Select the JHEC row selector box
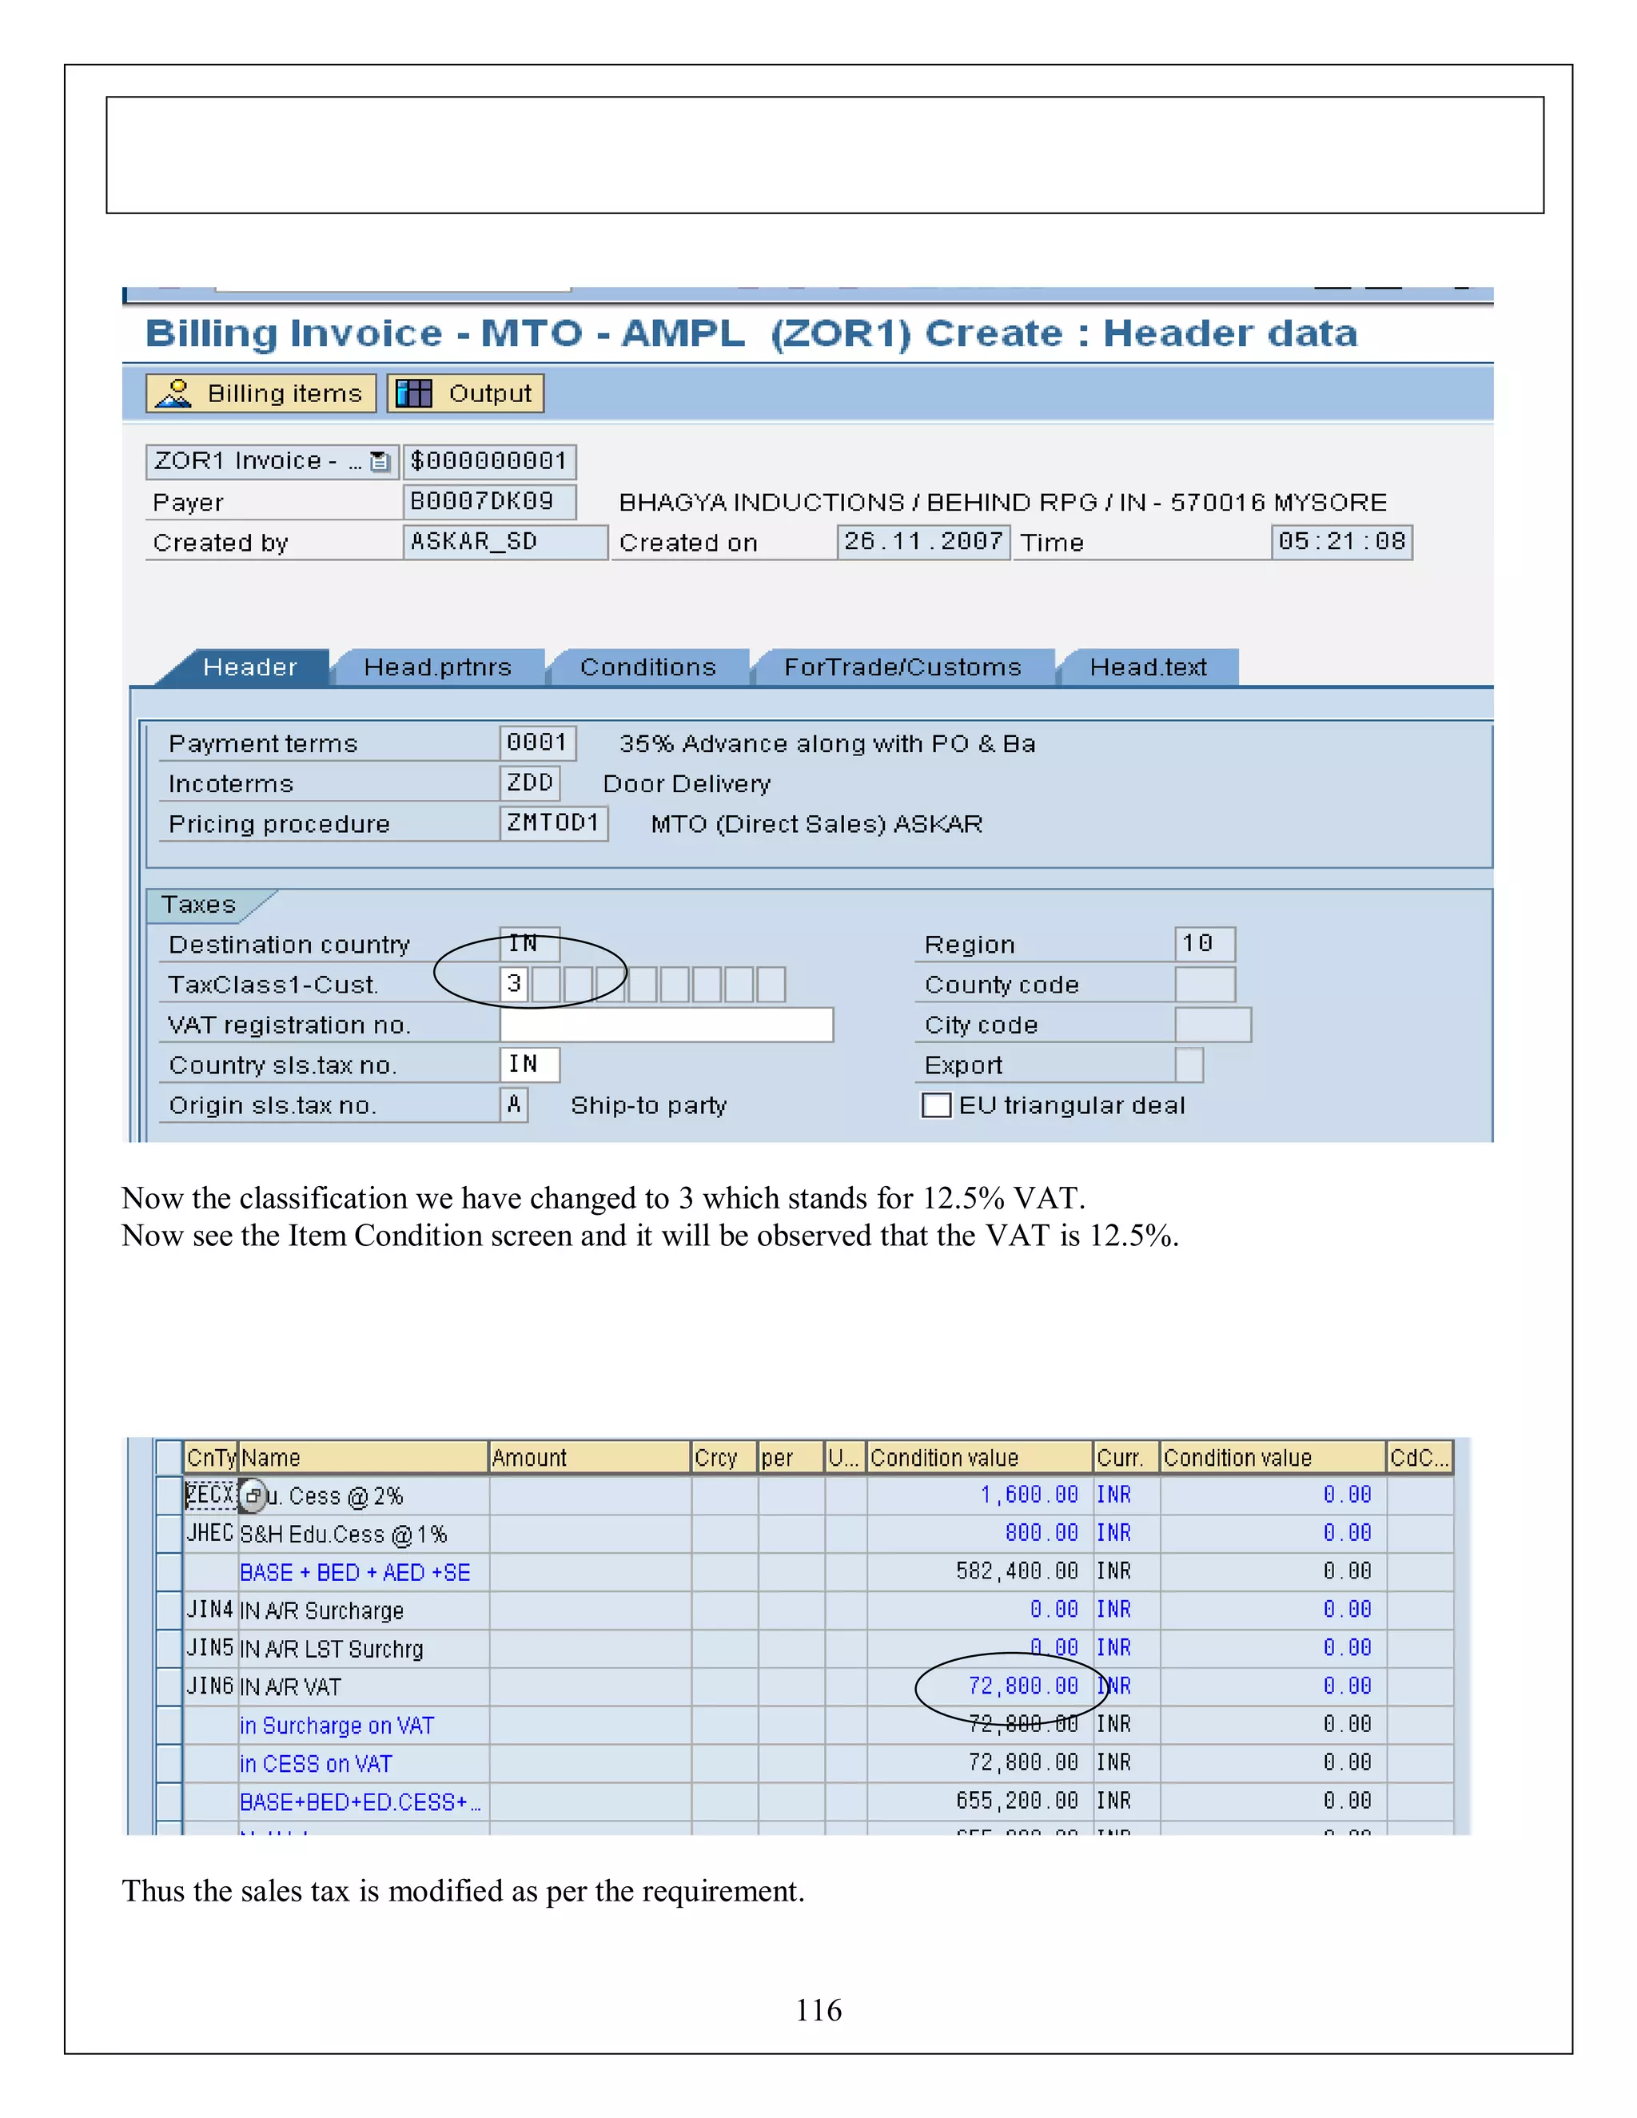Screen dimensions: 1637x2118 tap(169, 1533)
